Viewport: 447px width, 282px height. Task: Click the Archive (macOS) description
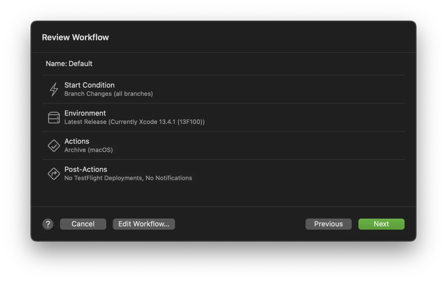click(x=88, y=150)
